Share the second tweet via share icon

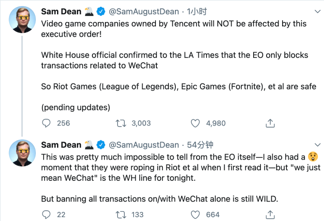tap(270, 214)
